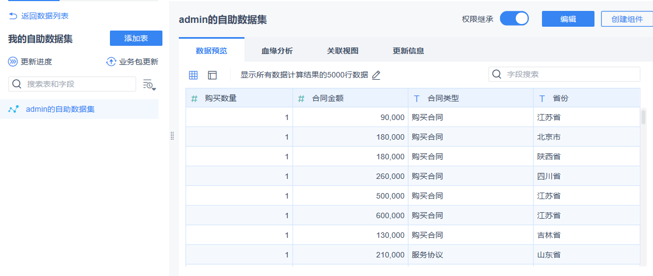Click the back arrow icon for 返回数据列表
This screenshot has width=653, height=276.
click(13, 16)
